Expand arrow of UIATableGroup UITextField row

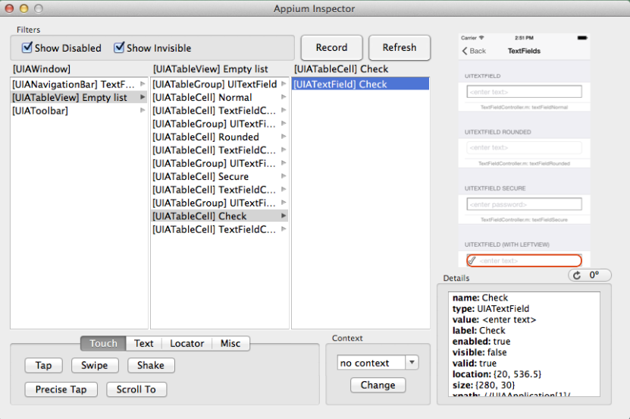point(284,84)
